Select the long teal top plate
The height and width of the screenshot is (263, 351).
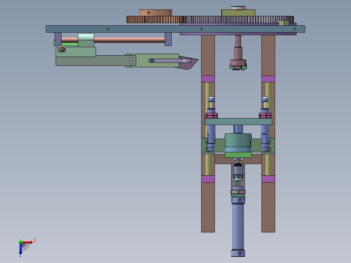[175, 29]
